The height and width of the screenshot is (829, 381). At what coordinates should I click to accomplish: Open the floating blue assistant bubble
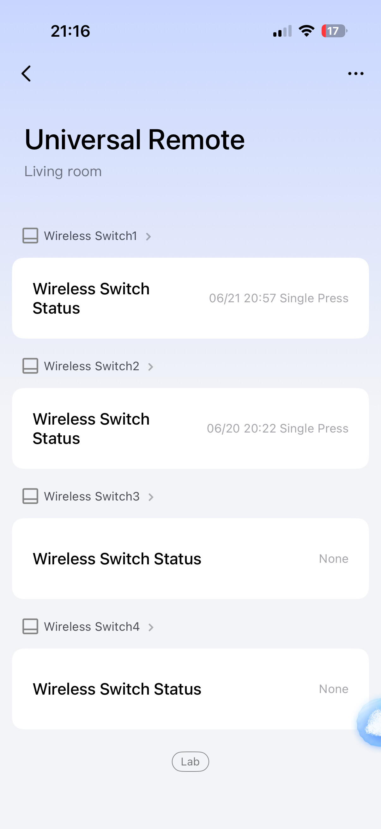point(369,722)
